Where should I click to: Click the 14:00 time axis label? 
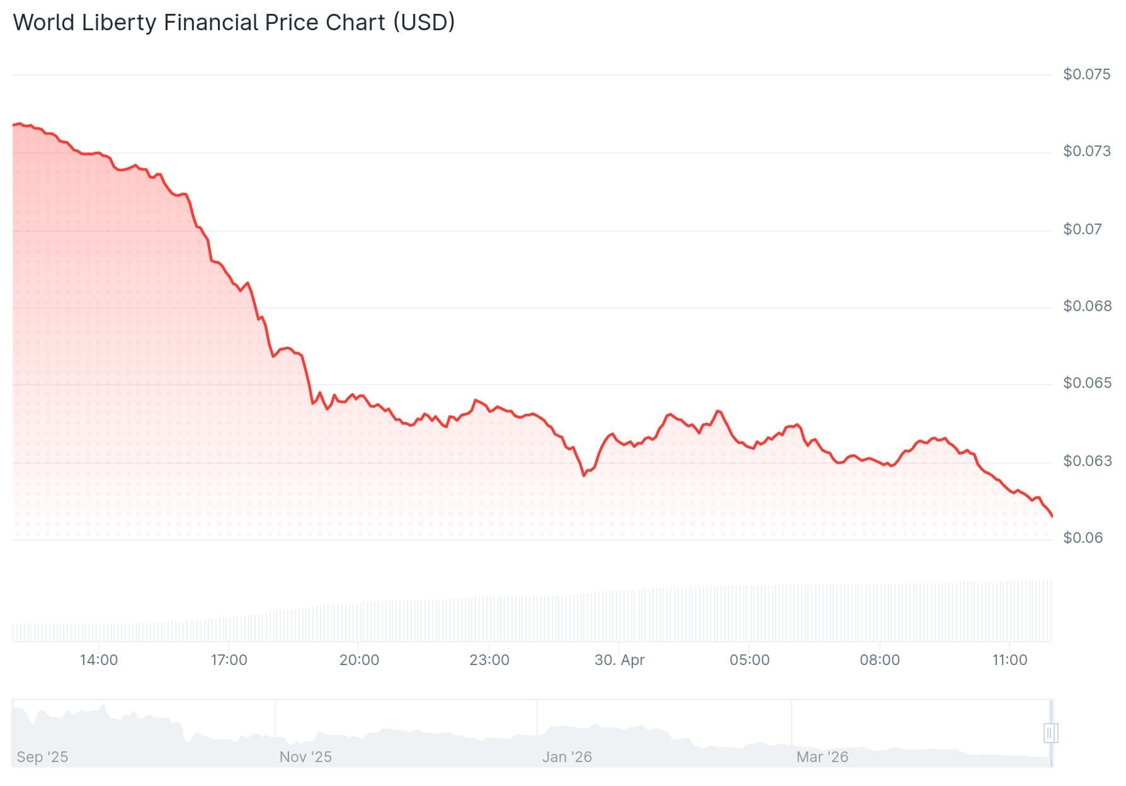click(99, 660)
